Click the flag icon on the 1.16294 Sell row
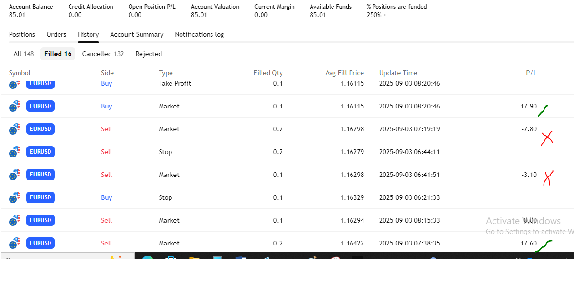574x284 pixels. click(15, 220)
